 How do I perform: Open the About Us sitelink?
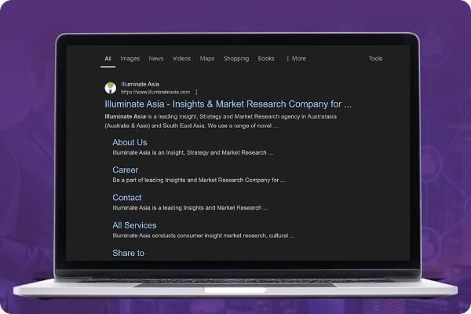coord(130,142)
